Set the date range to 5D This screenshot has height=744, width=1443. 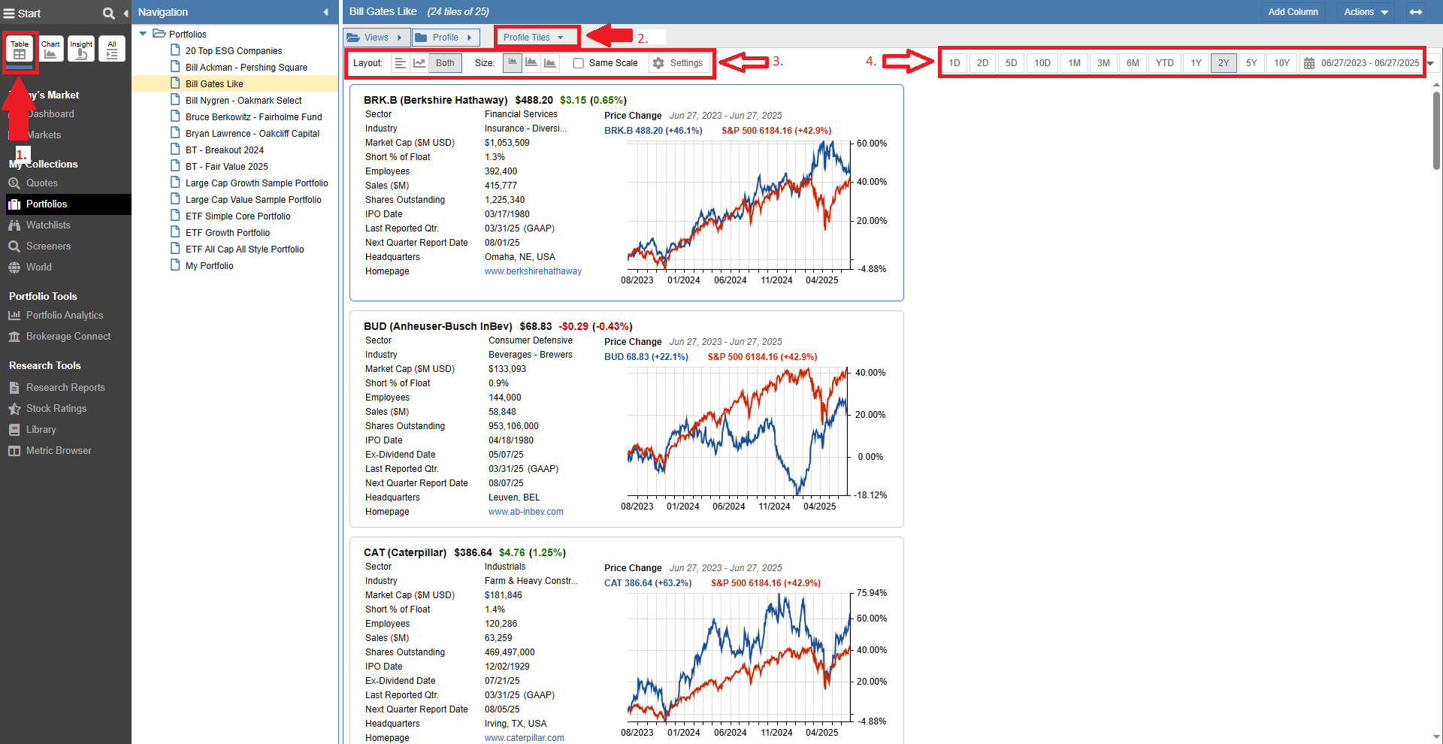[1012, 63]
